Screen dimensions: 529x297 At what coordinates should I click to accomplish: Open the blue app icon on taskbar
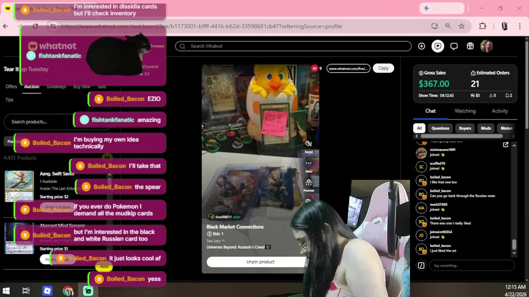47,291
